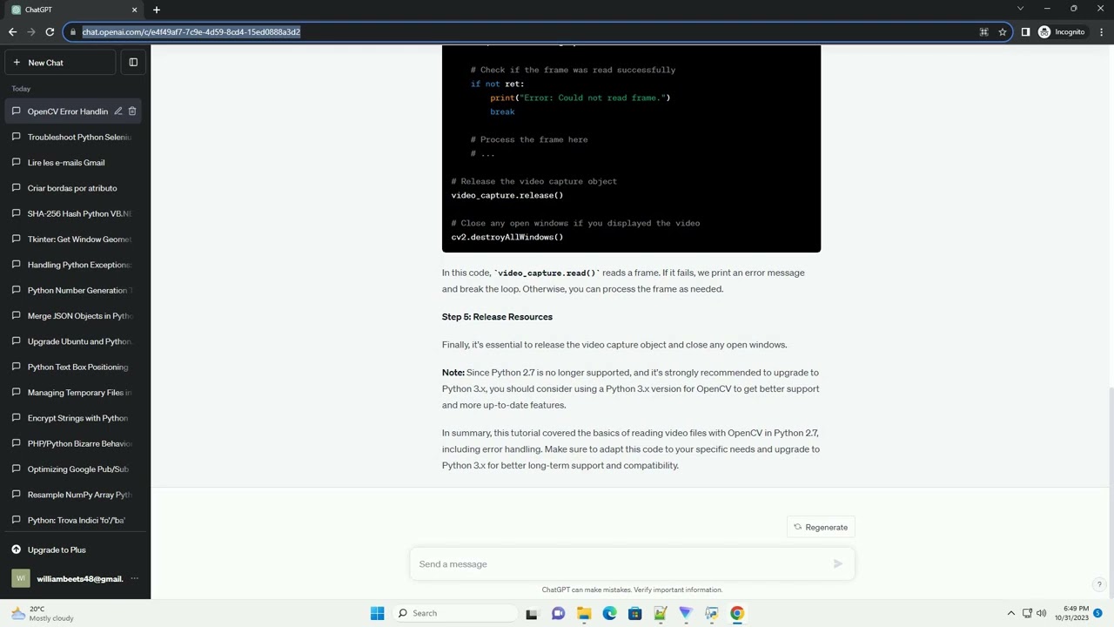1114x627 pixels.
Task: Open the tab search chevron dropdown
Action: point(1020,9)
